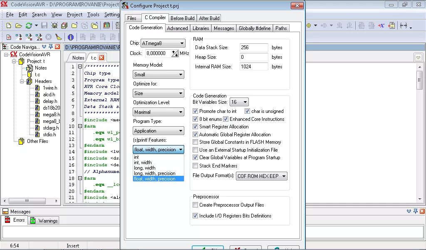
Task: Click the red X-arrow insert icon
Action: (381, 25)
